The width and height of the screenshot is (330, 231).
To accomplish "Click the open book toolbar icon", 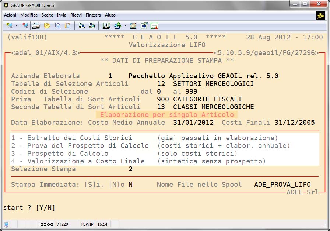I will [x=106, y=26].
